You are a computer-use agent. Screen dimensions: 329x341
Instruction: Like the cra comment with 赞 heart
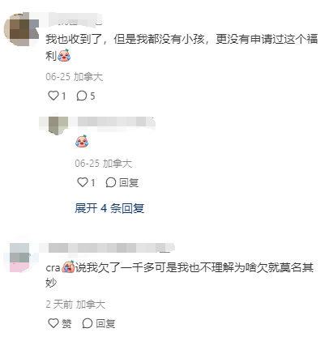pyautogui.click(x=53, y=323)
